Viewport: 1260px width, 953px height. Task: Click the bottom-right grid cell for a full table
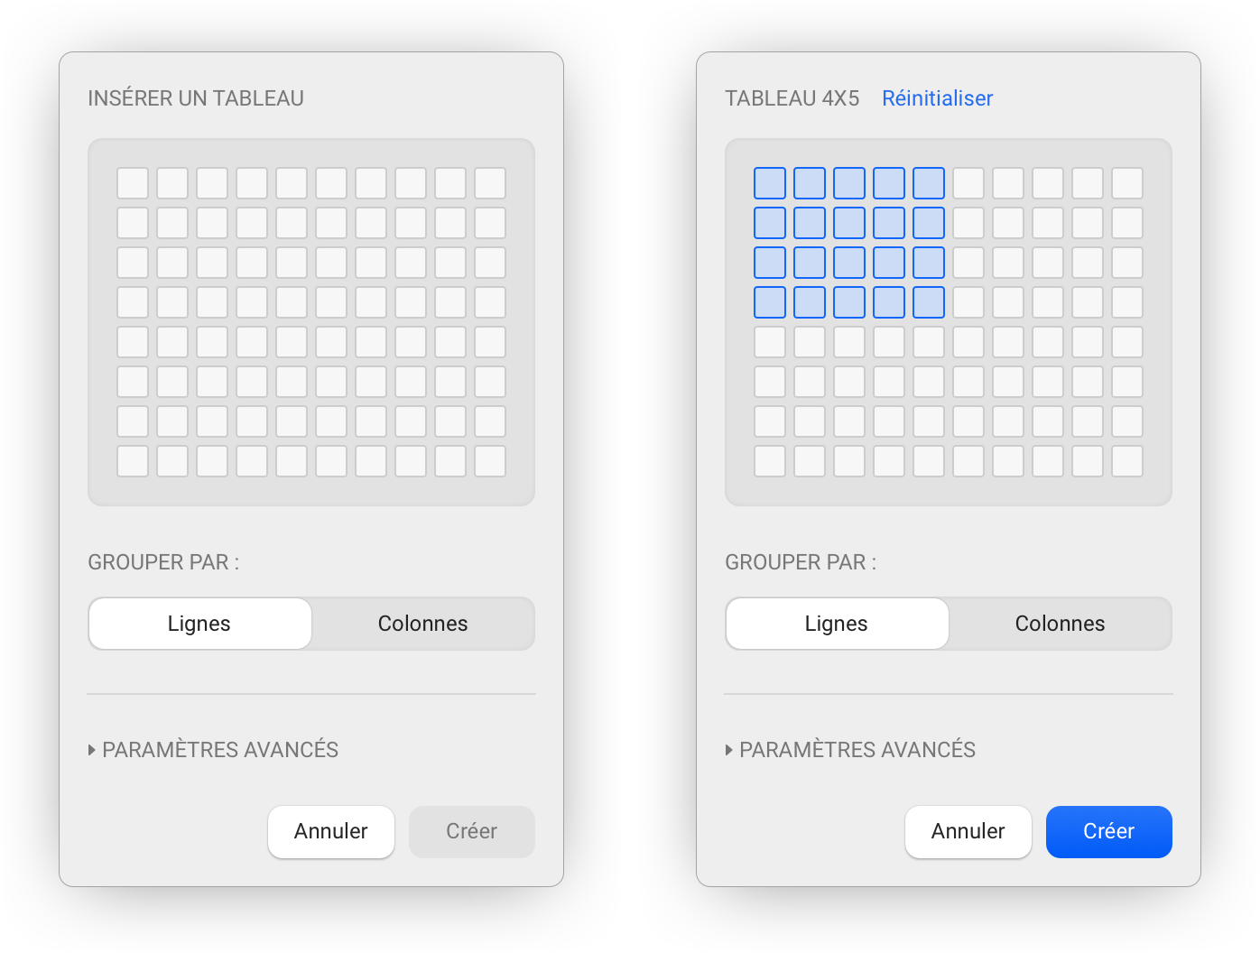point(490,460)
